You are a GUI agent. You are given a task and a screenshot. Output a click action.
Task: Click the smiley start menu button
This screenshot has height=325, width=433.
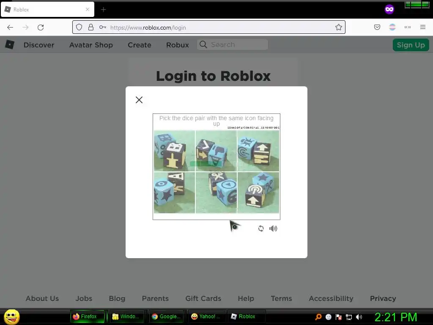coord(11,317)
